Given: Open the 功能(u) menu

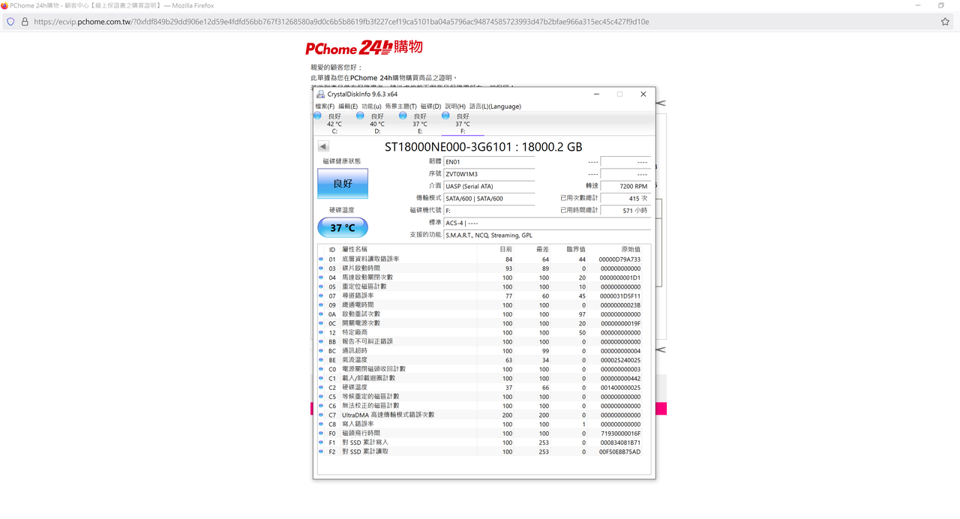Looking at the screenshot, I should 371,106.
